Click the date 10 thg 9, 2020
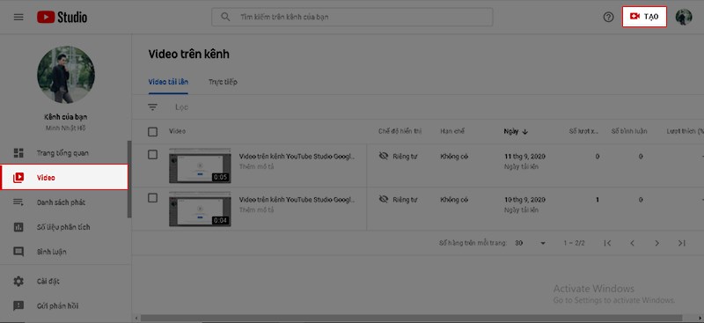The width and height of the screenshot is (704, 323). 524,200
